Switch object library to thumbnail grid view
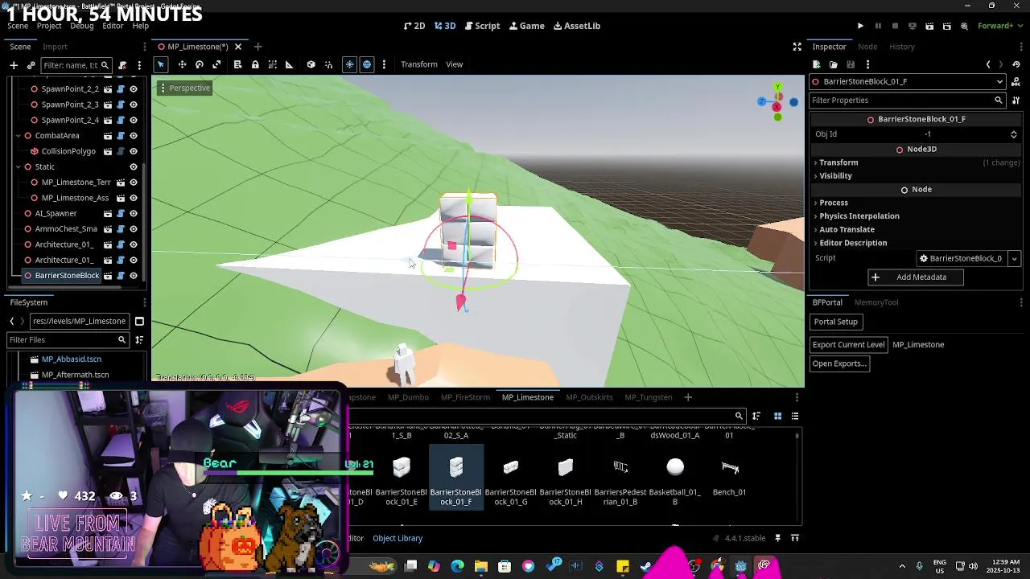 click(x=777, y=416)
